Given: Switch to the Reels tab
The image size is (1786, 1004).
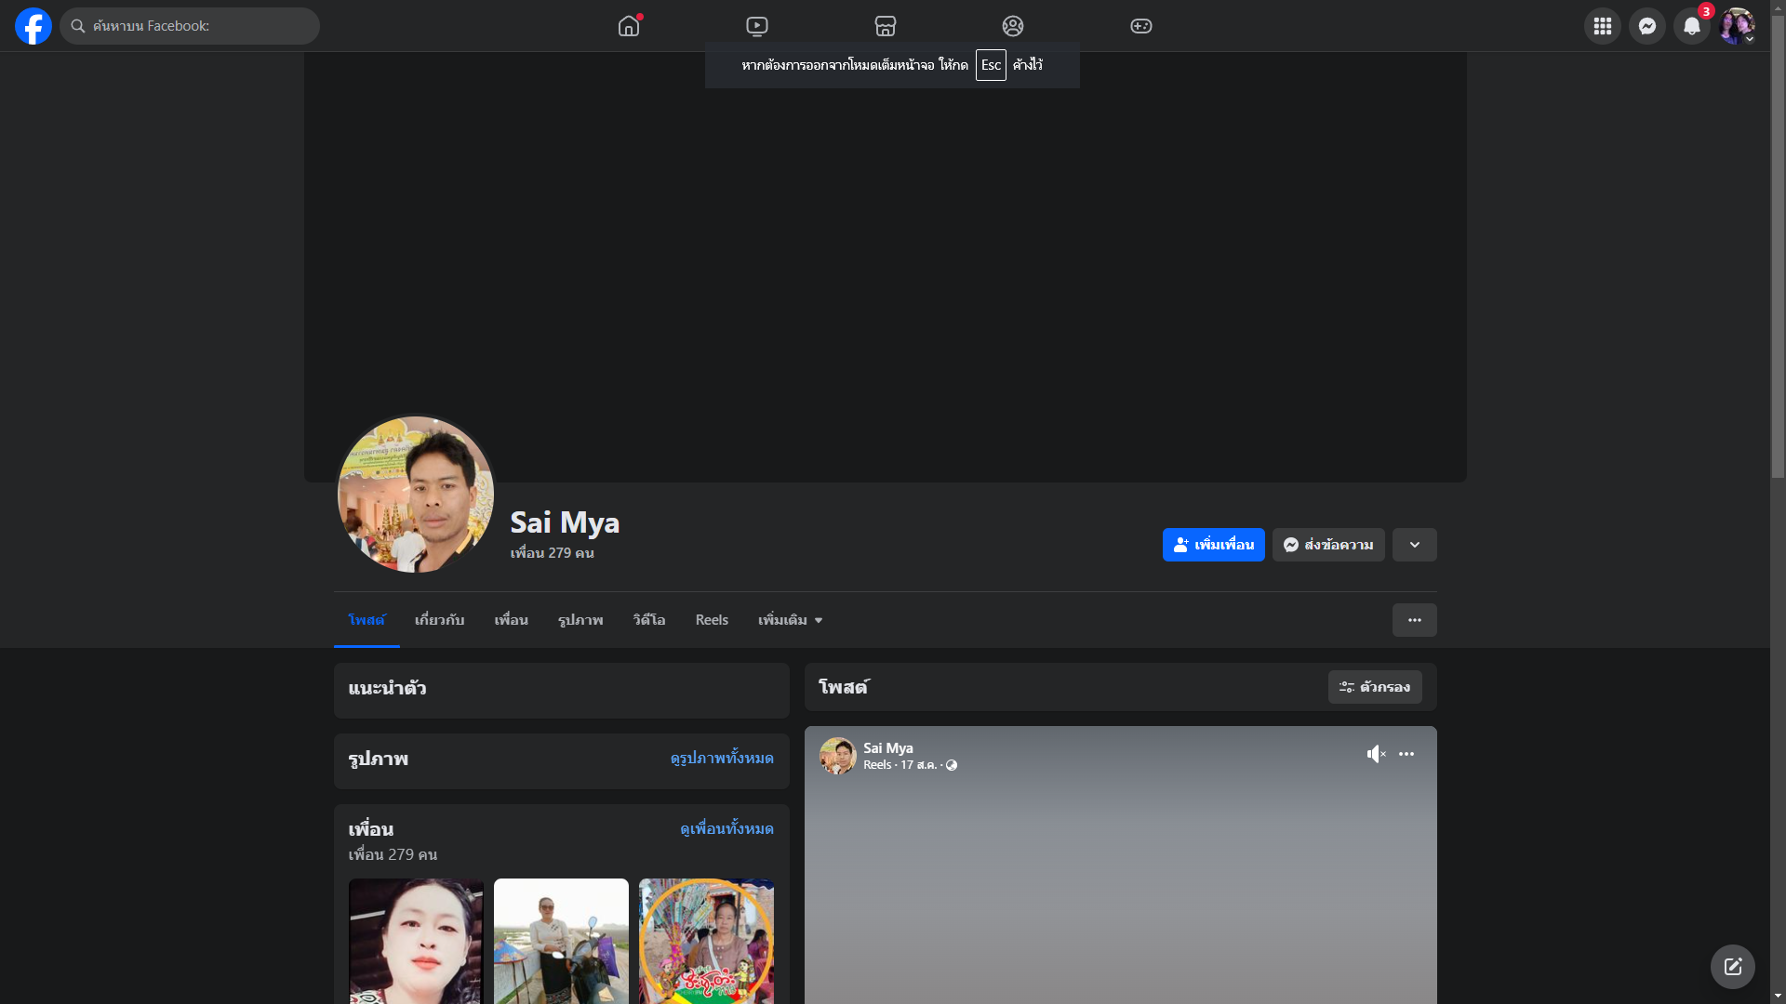Looking at the screenshot, I should tap(712, 620).
